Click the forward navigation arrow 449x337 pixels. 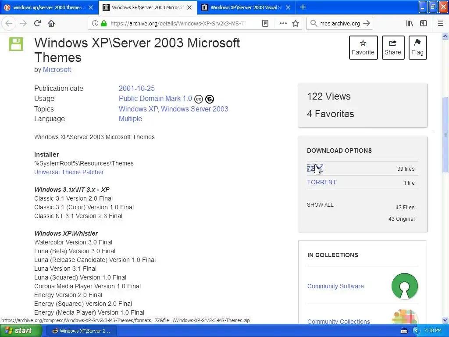click(23, 23)
